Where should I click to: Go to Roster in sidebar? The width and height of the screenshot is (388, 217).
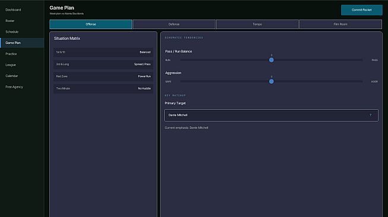22,21
